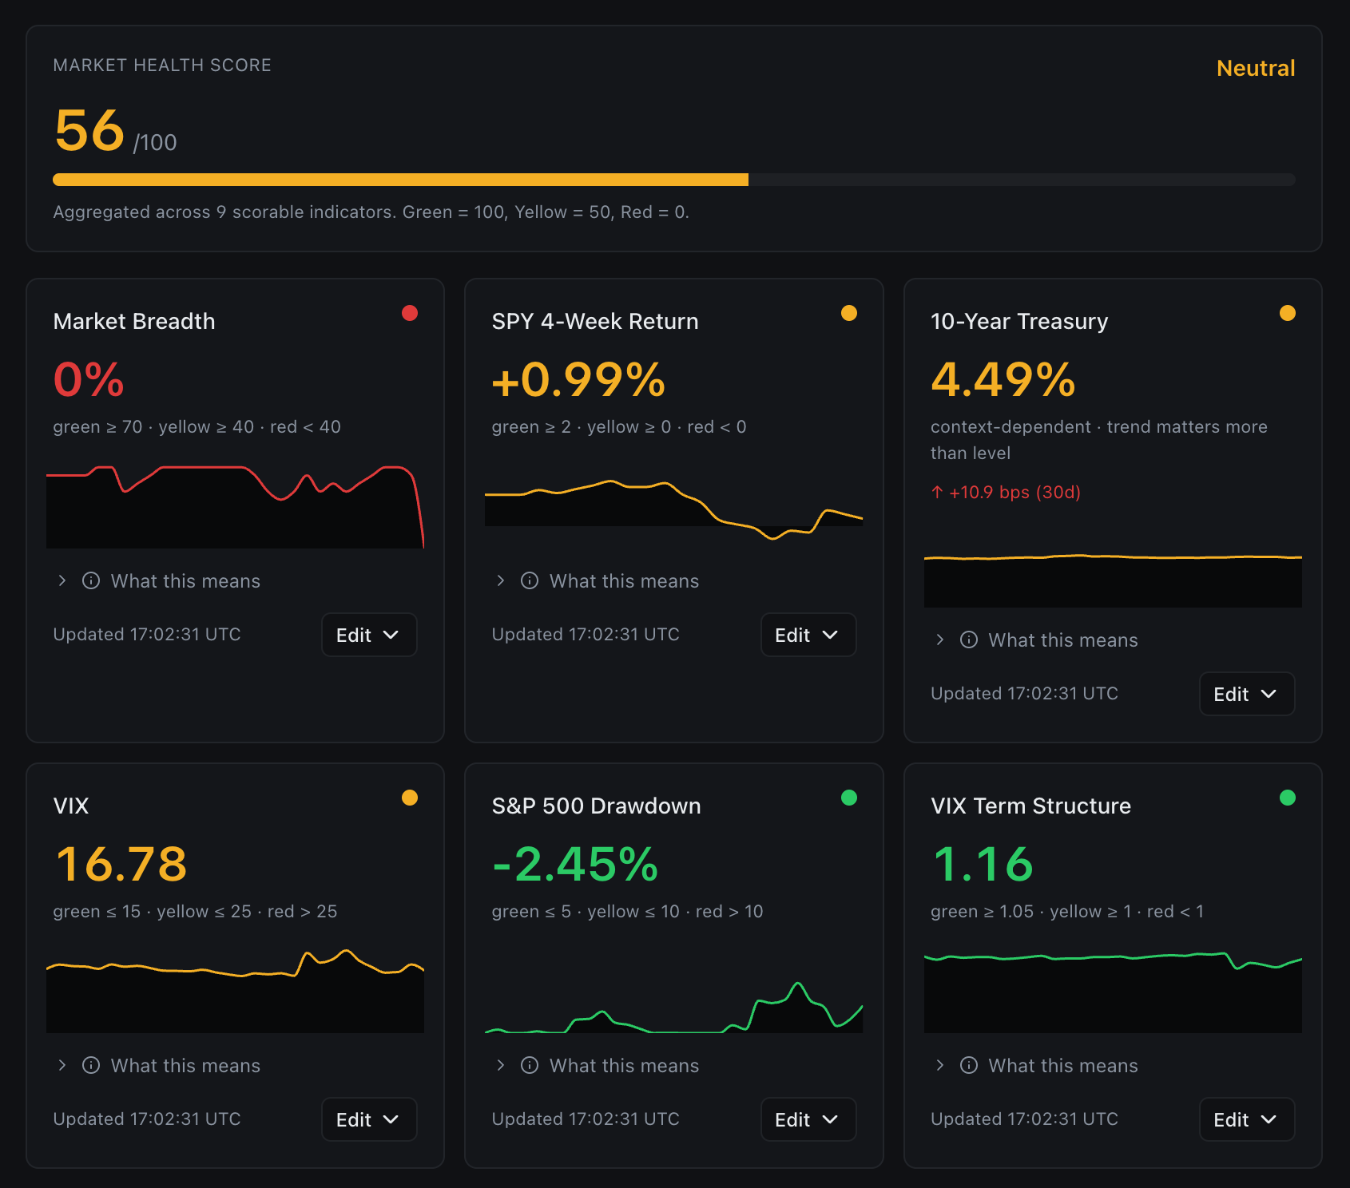The image size is (1350, 1188).
Task: Click the info icon in VIX Term Structure card
Action: (969, 1065)
